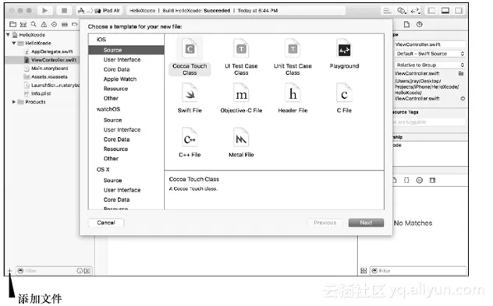Choose the Playground template

[344, 54]
